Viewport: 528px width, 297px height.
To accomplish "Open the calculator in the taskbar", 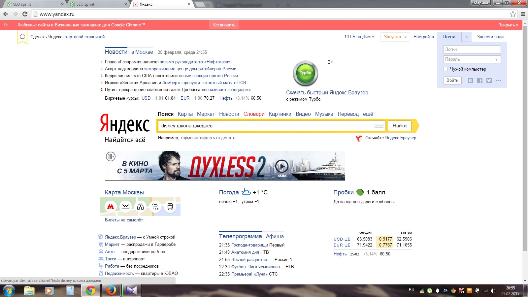I will [x=70, y=291].
